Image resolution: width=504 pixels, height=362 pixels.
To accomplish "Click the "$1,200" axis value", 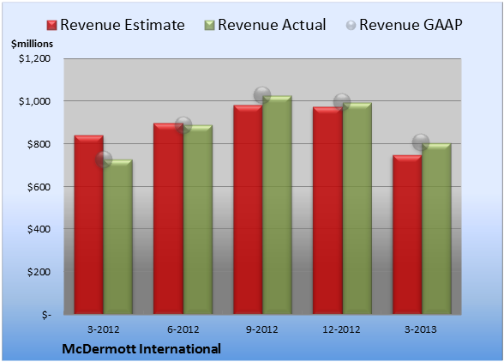I will click(34, 58).
